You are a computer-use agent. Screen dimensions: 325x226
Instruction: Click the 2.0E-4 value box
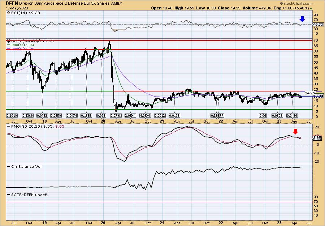coord(130,115)
